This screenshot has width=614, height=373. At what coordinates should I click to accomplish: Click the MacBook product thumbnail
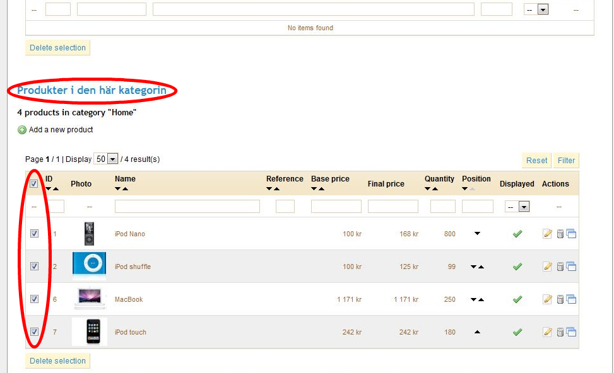pyautogui.click(x=90, y=298)
